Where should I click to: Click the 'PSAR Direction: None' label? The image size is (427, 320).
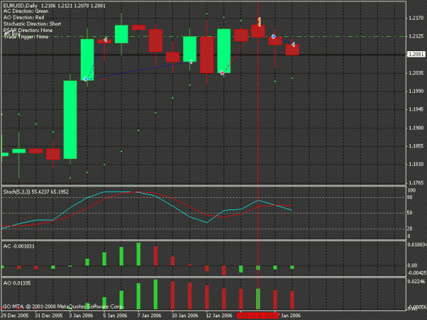tap(28, 30)
